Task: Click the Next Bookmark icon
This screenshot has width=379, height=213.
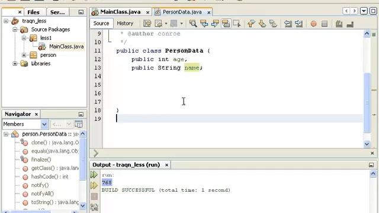Action: (262, 24)
